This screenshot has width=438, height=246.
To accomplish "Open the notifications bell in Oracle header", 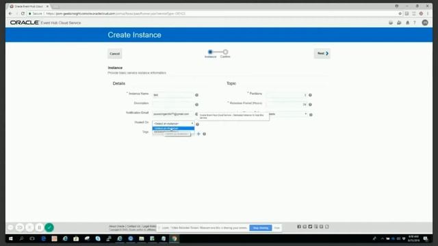I will pyautogui.click(x=408, y=23).
